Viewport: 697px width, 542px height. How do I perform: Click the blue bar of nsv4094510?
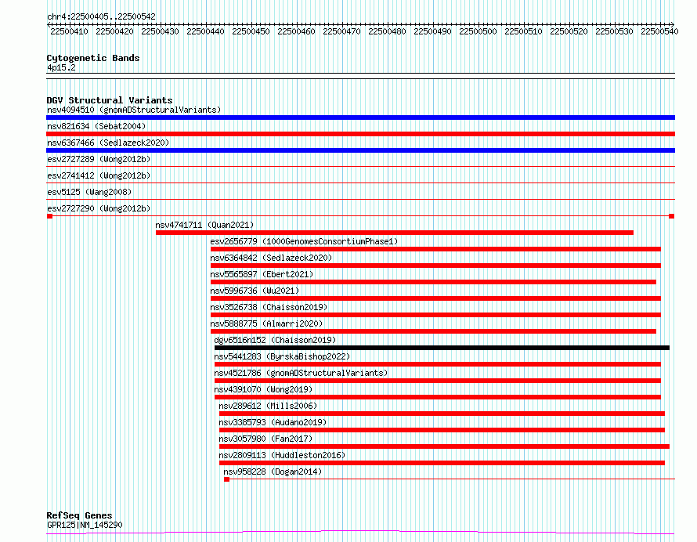pos(360,117)
